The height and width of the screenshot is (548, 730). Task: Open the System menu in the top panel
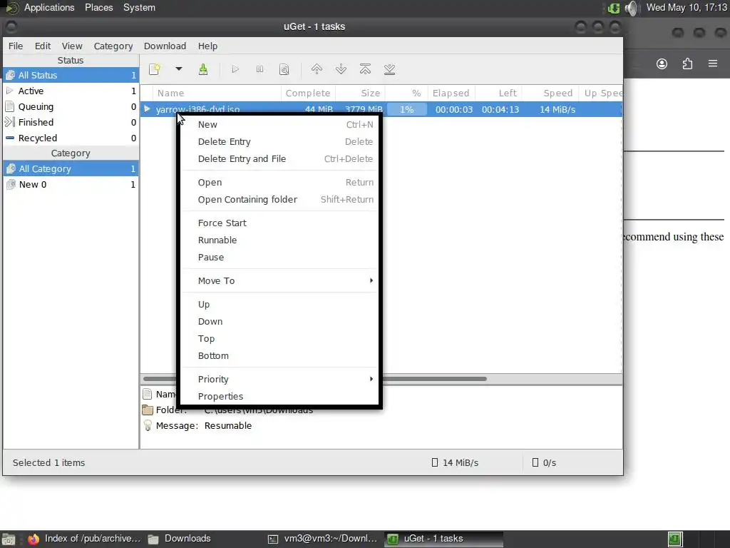[139, 7]
